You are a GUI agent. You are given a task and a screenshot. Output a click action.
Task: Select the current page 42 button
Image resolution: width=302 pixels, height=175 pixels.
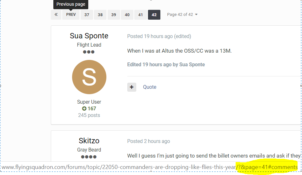click(154, 15)
